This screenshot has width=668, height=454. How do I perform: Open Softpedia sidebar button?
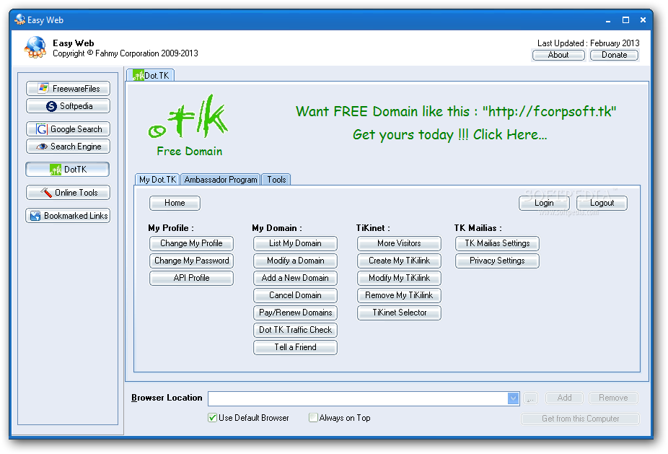68,106
